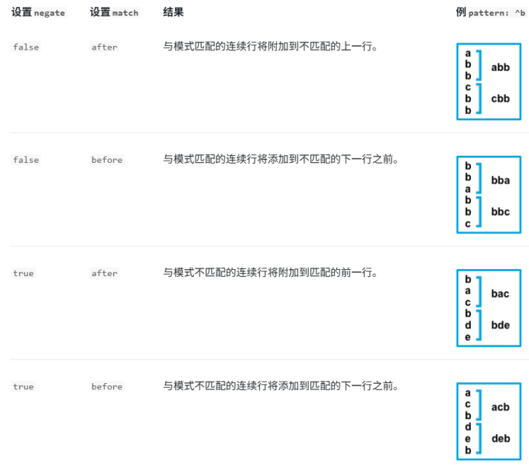
Task: Click the sentence ending '不匹配的下一行之前'
Action: [281, 159]
